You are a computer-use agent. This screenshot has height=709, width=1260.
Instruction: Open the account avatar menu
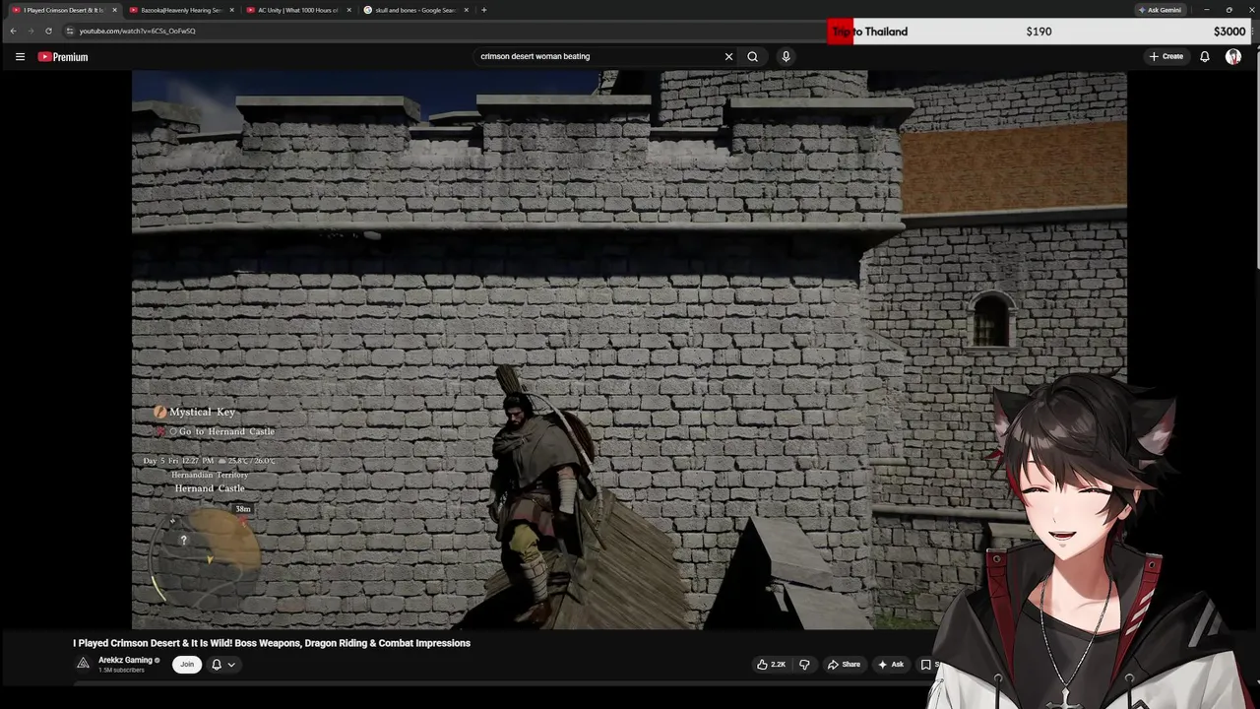coord(1232,56)
